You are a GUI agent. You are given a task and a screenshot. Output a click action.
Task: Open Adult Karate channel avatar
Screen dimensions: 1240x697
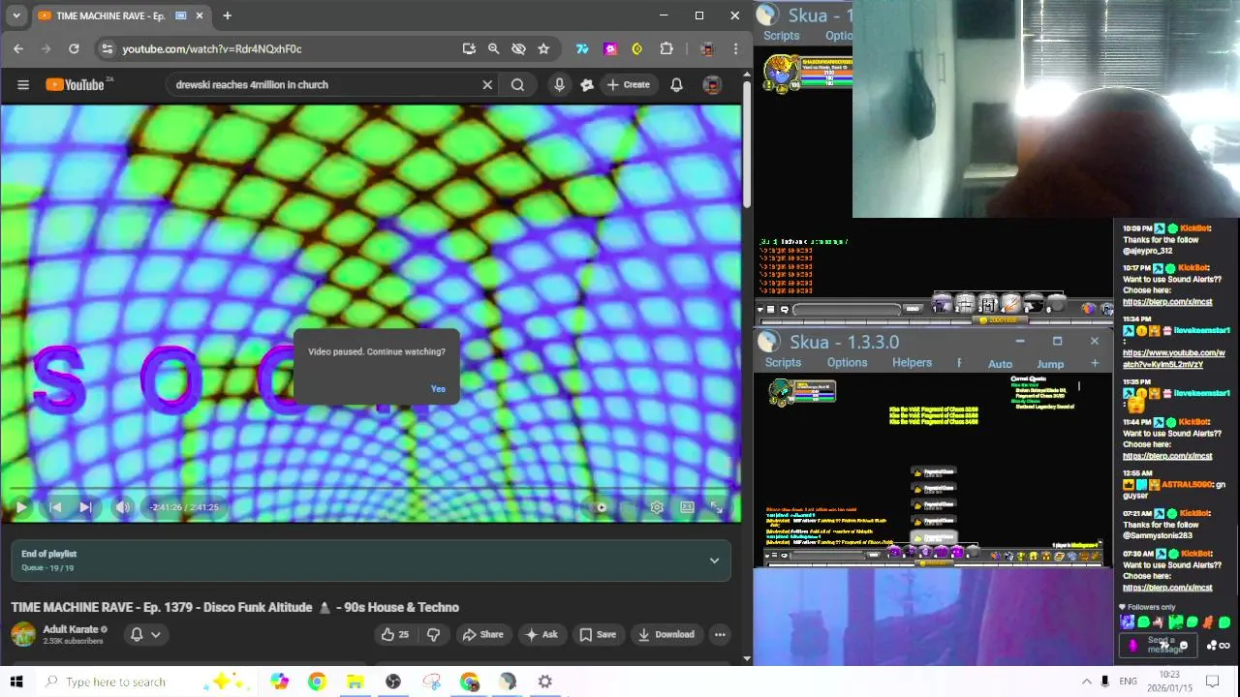[x=23, y=635]
